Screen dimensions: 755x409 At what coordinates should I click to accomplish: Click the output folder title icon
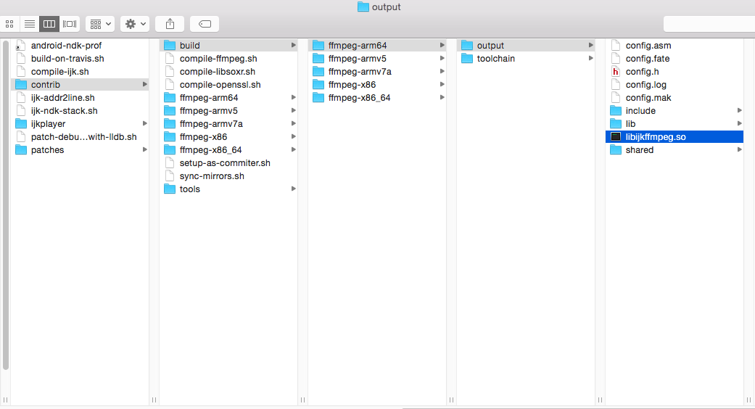click(363, 7)
